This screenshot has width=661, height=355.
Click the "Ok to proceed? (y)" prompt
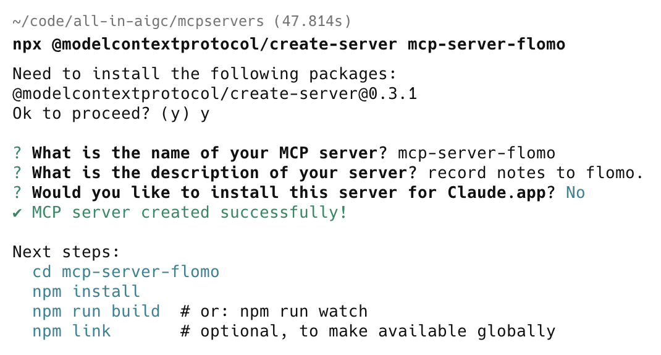click(101, 114)
